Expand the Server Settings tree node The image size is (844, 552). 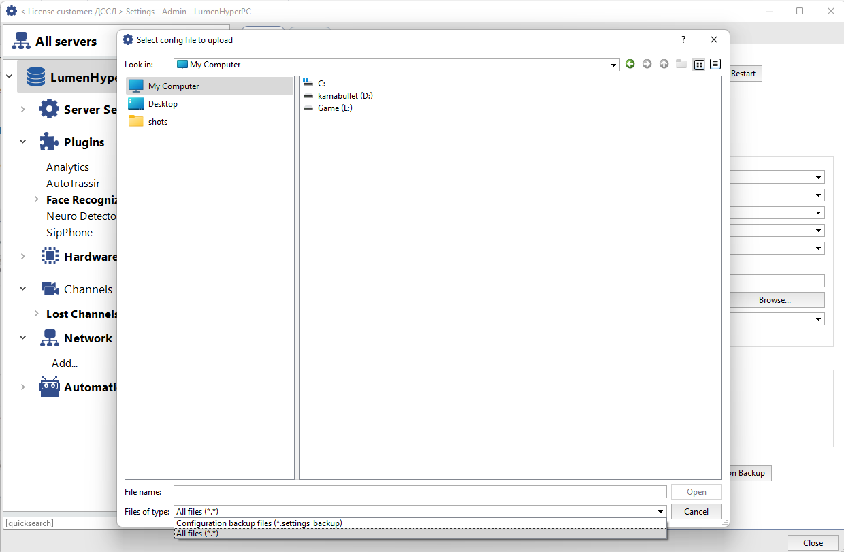(x=22, y=110)
